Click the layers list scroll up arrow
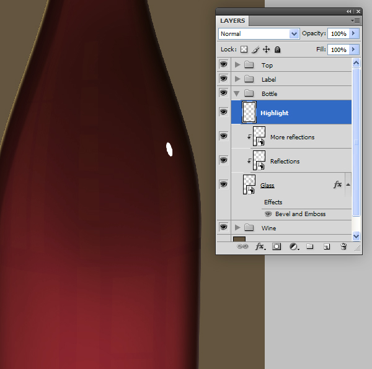This screenshot has width=372, height=369. (x=356, y=63)
